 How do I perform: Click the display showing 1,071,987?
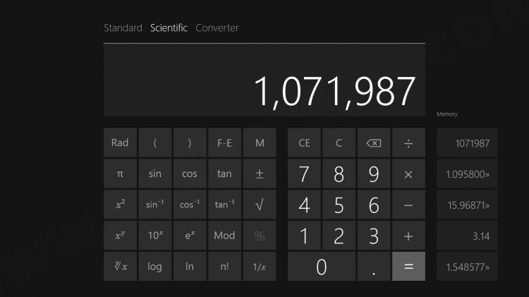point(264,80)
